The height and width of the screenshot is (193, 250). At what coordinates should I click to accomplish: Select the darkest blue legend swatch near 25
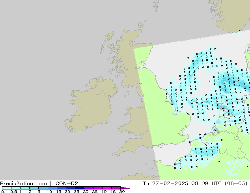pos(79,188)
